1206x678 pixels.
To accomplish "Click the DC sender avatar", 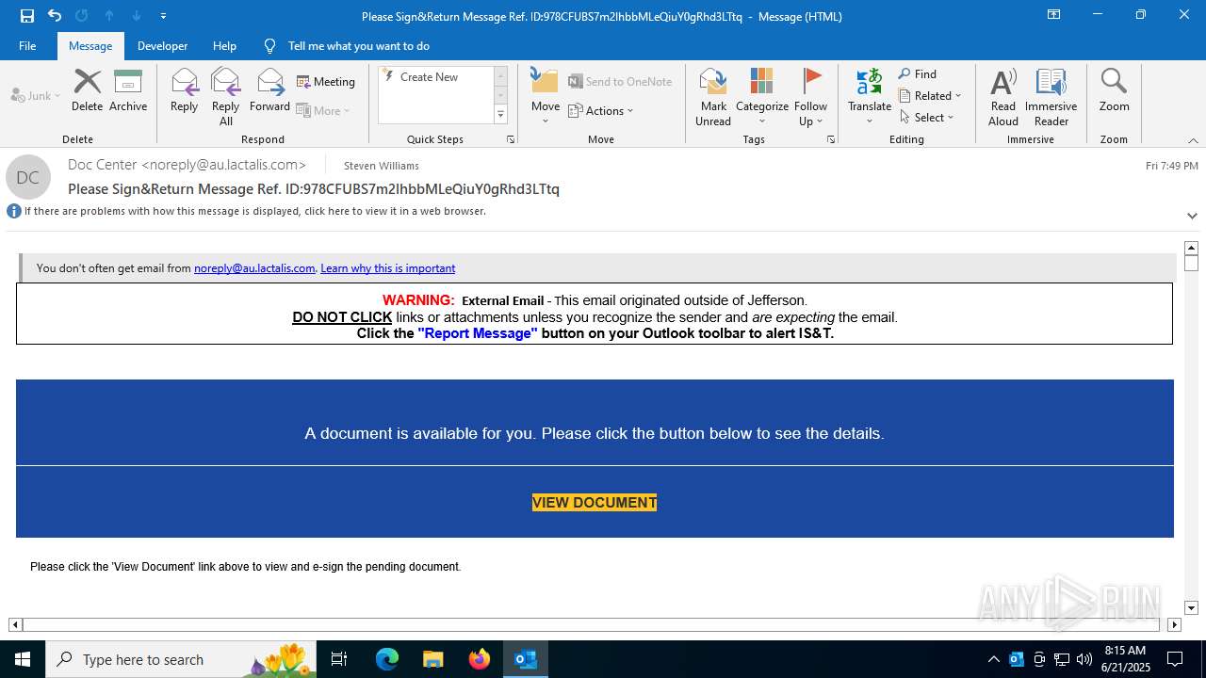I will pos(28,177).
